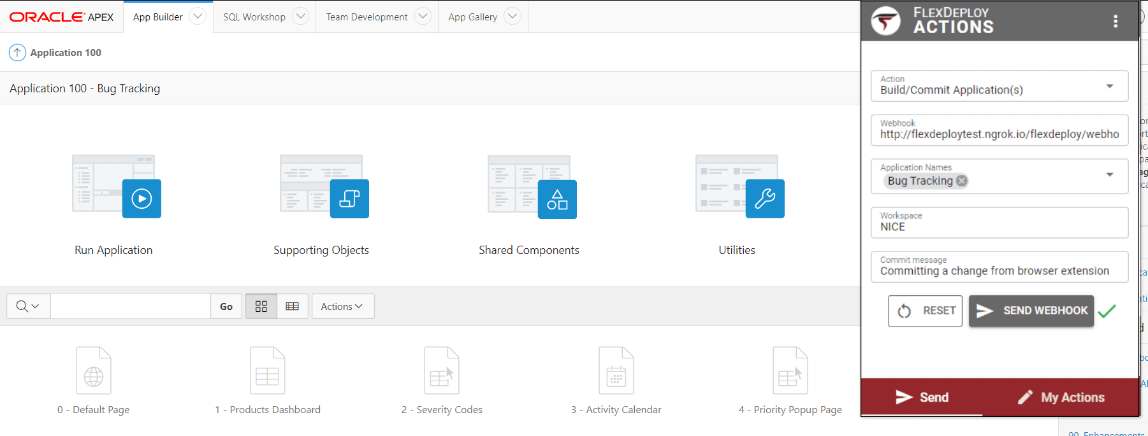The height and width of the screenshot is (436, 1148).
Task: Open the 2 - Severity Codes page icon
Action: [x=442, y=370]
